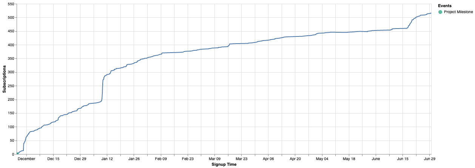
Task: Click the 450 y-axis tick label
Action: [11, 31]
